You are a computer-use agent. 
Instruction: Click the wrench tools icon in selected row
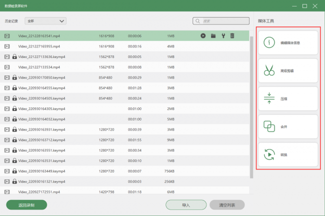[x=223, y=36]
